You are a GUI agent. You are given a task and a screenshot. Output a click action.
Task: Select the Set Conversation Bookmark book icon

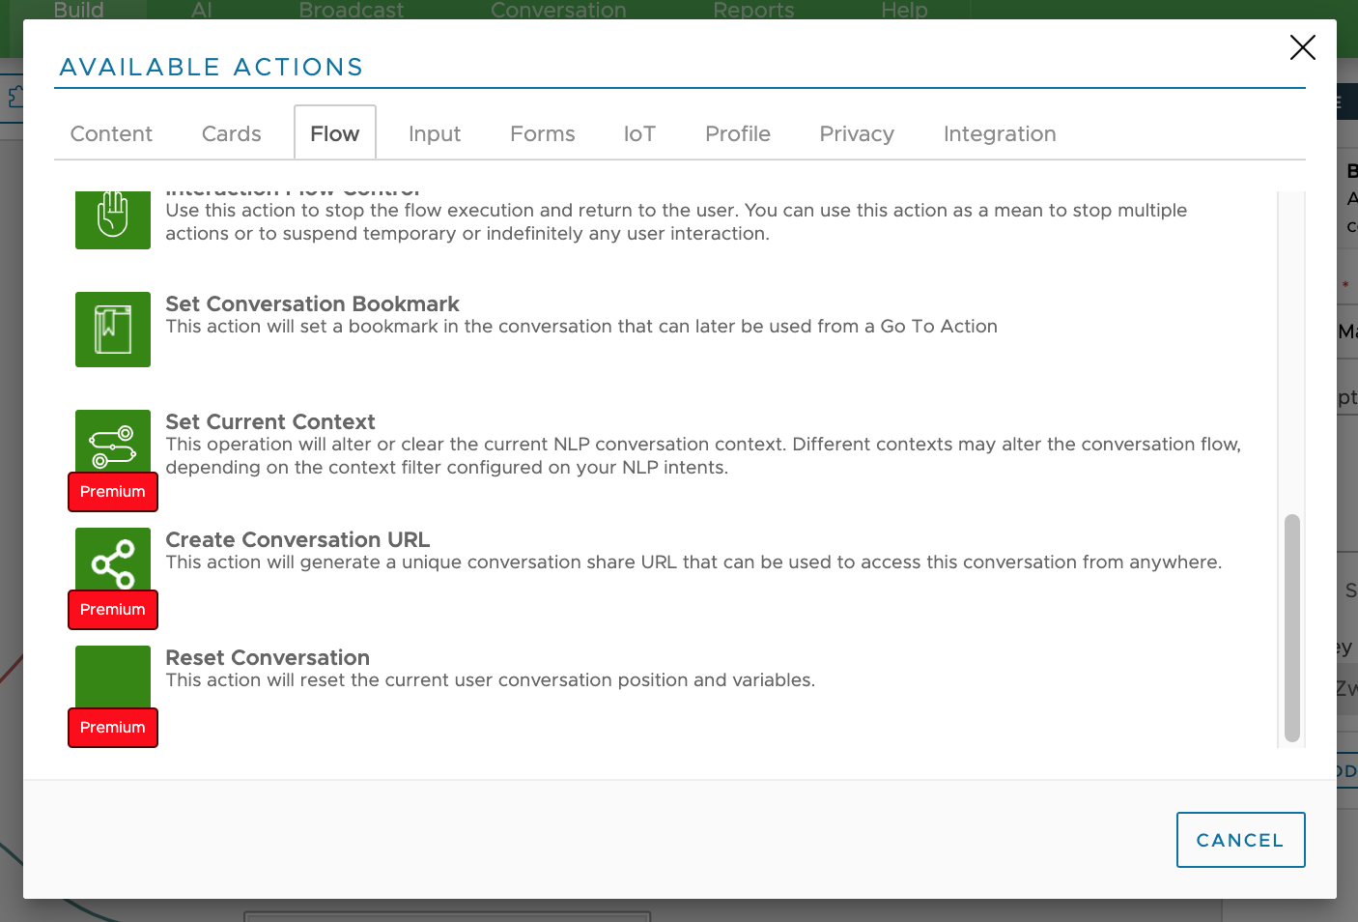coord(113,330)
